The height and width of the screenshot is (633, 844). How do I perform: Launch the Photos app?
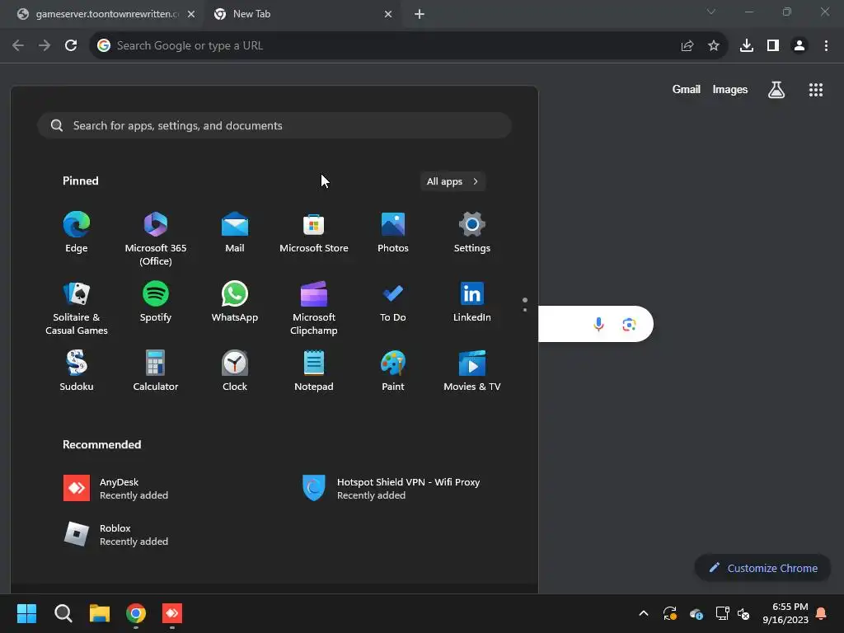pos(393,232)
